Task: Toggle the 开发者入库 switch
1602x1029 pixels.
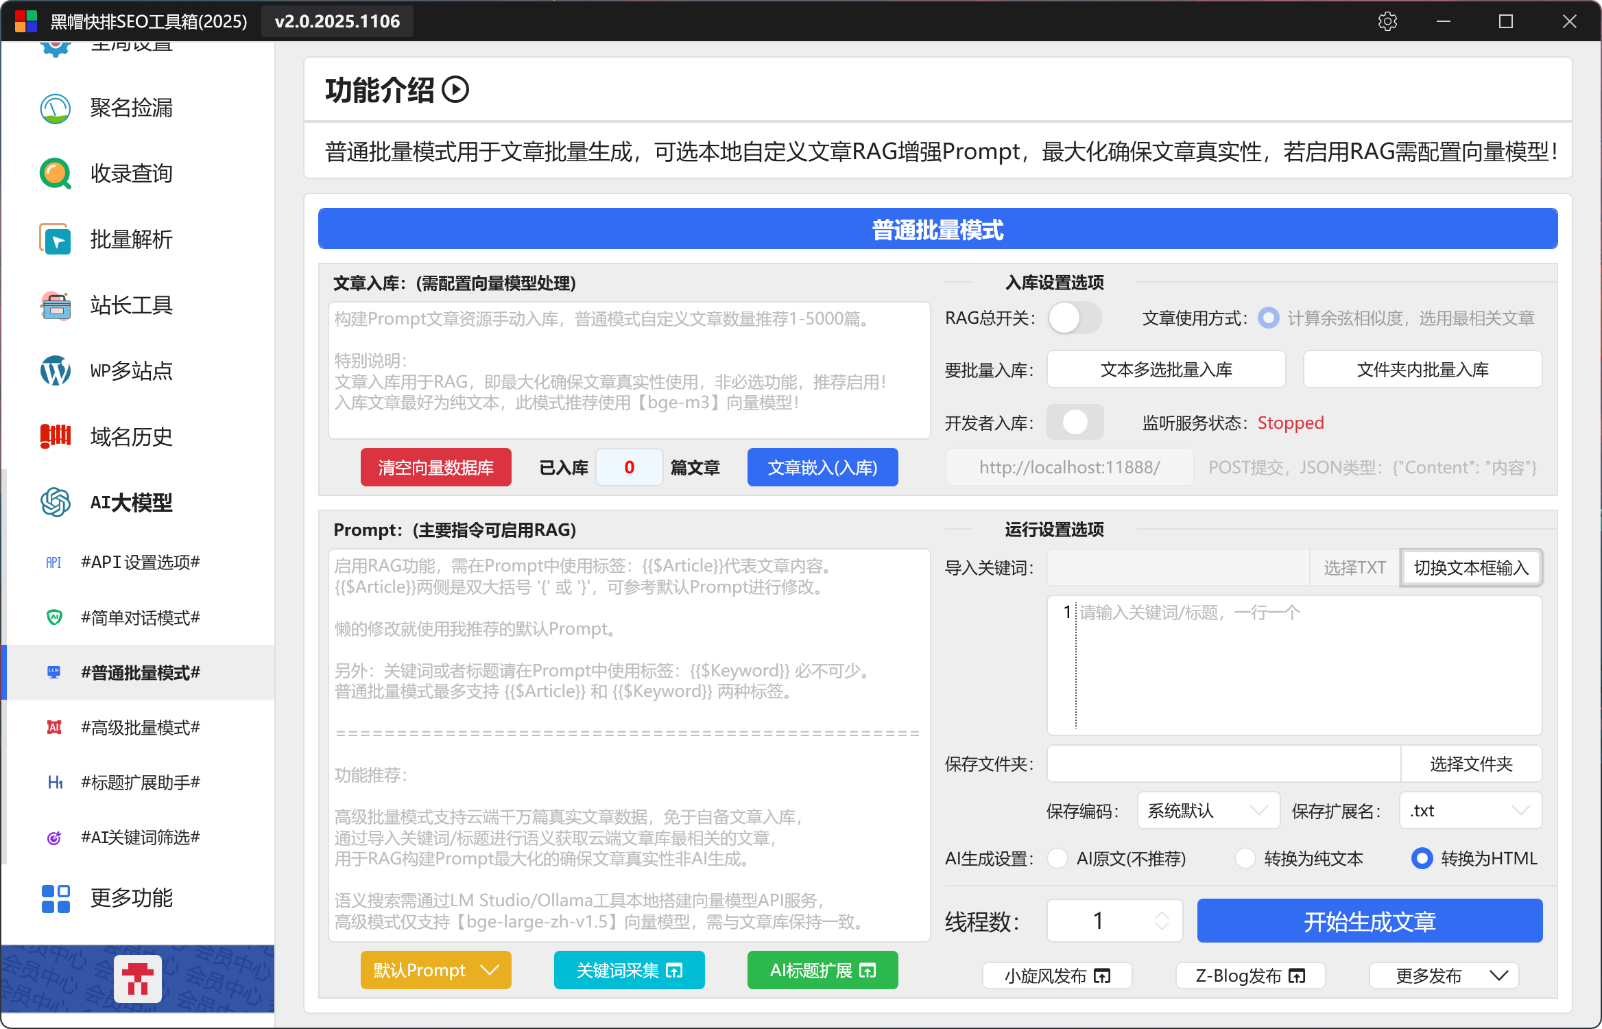Action: [1074, 423]
